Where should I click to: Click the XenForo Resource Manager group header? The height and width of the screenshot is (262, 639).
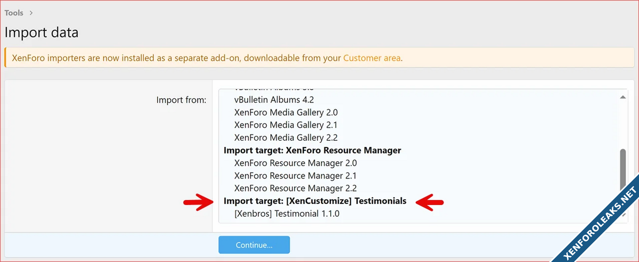(312, 150)
